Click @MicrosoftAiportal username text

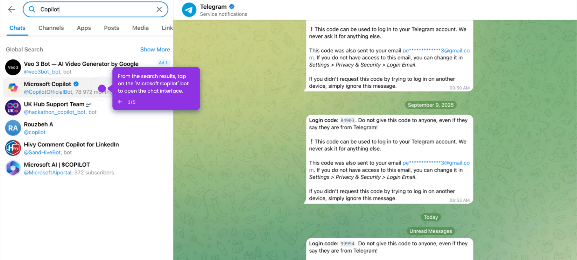pos(48,173)
